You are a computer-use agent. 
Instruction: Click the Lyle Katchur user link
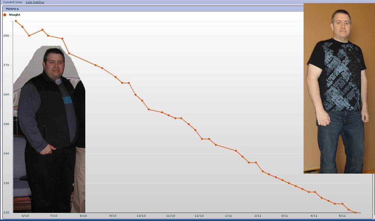(35, 2)
